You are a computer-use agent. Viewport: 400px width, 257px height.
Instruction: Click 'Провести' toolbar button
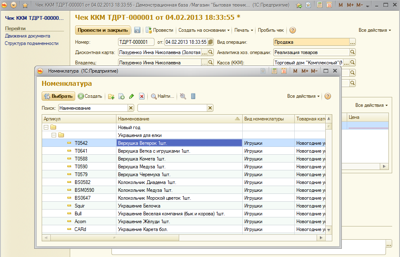[x=159, y=30]
